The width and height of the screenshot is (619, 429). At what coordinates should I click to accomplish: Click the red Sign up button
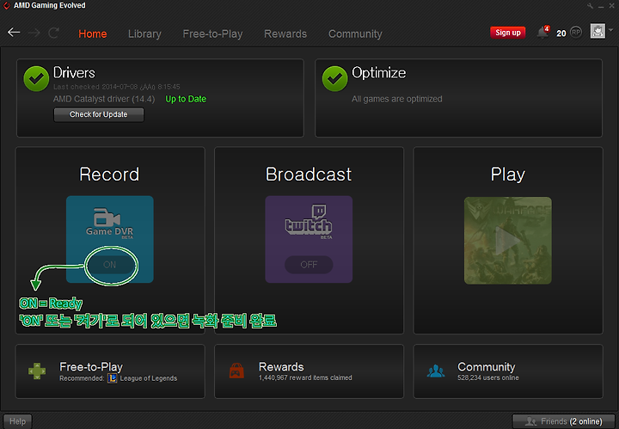[508, 33]
